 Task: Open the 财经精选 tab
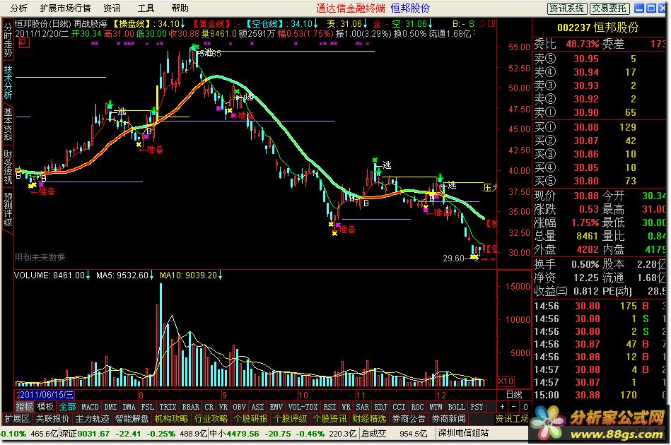click(x=370, y=419)
